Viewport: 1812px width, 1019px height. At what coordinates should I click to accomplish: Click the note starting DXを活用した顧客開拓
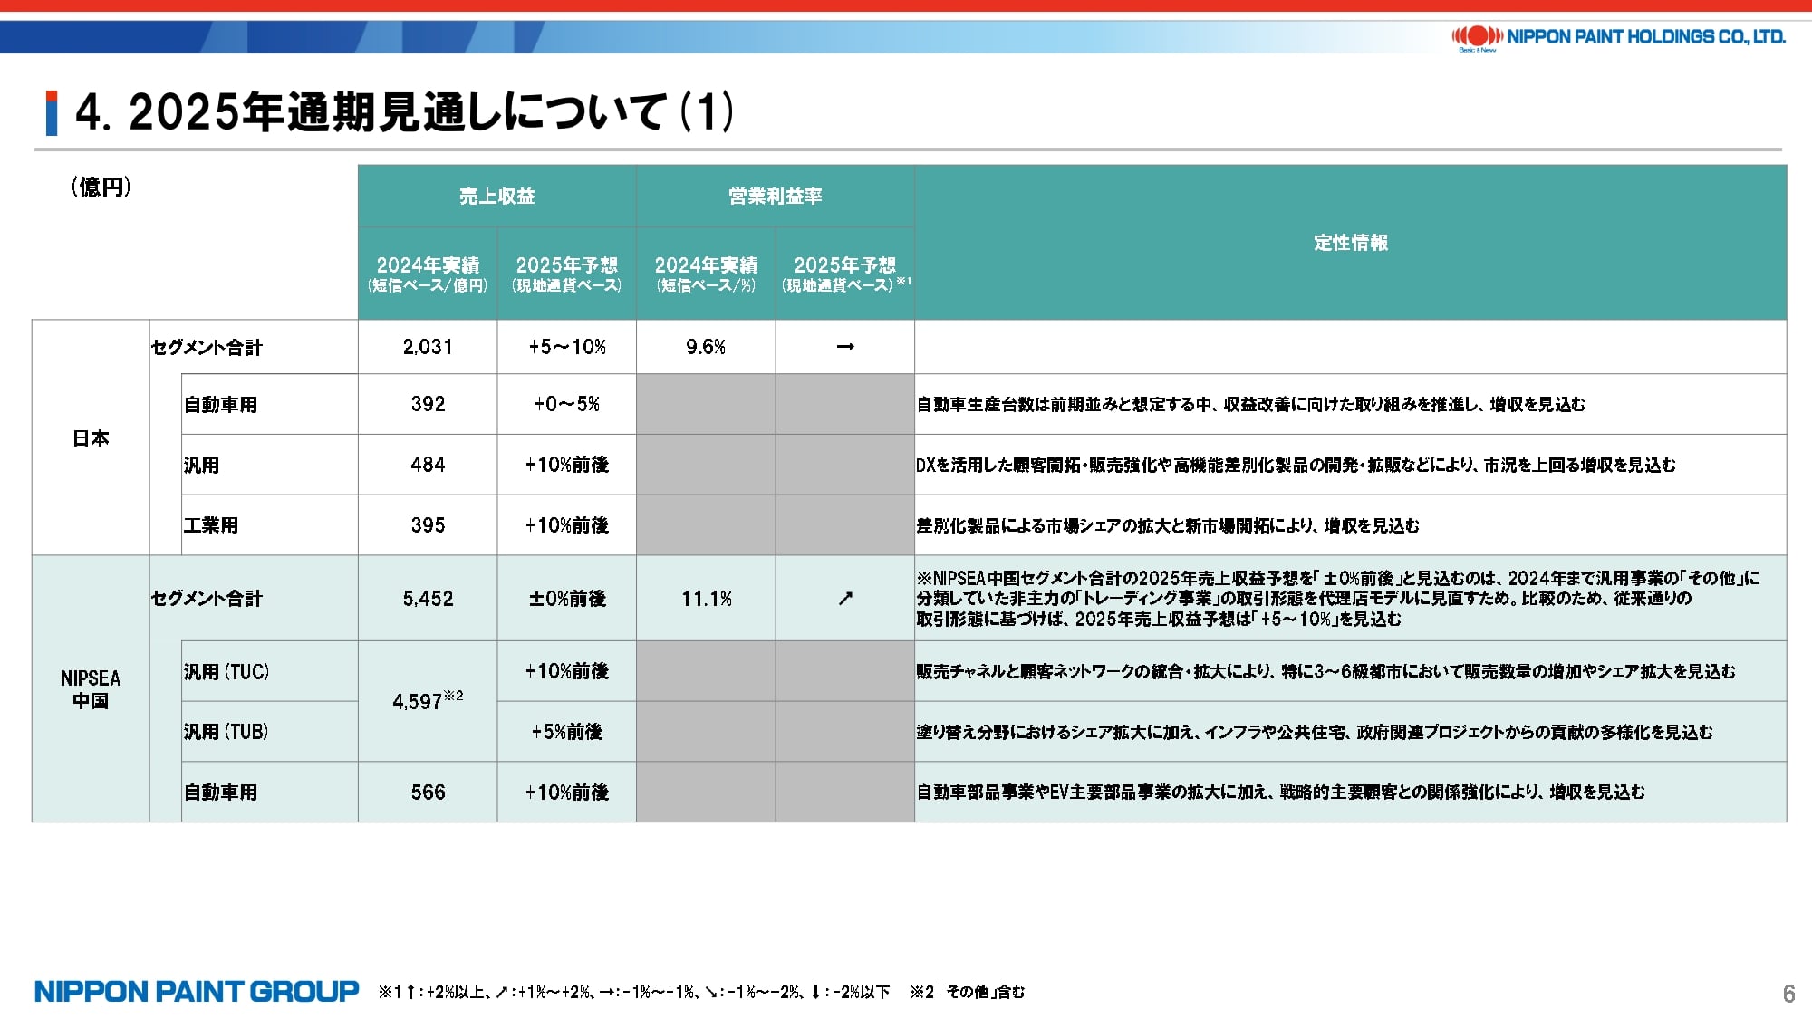click(1296, 465)
